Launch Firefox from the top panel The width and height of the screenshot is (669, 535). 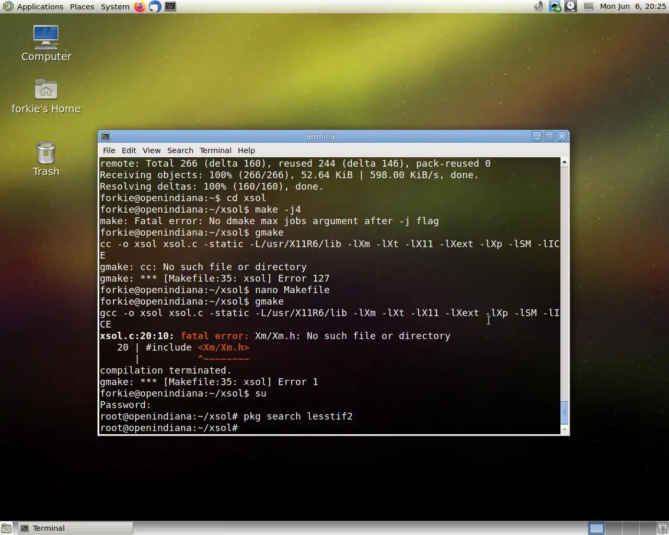pos(140,6)
